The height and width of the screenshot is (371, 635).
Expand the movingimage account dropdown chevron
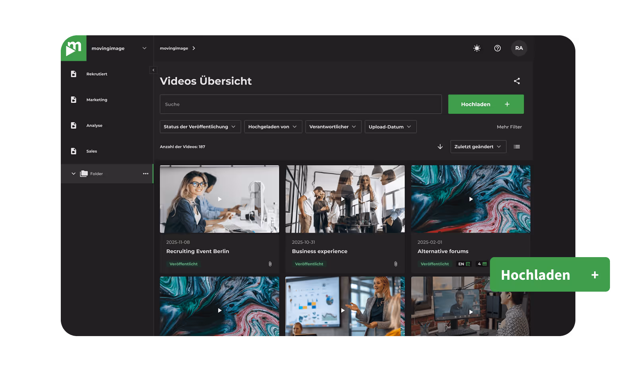coord(144,48)
